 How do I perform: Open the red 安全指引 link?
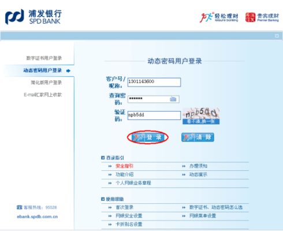[x=124, y=166]
